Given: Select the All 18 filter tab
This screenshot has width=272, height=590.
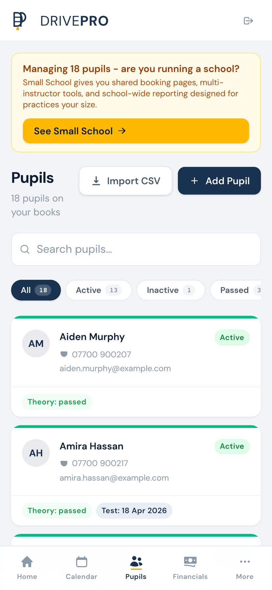Looking at the screenshot, I should 36,290.
